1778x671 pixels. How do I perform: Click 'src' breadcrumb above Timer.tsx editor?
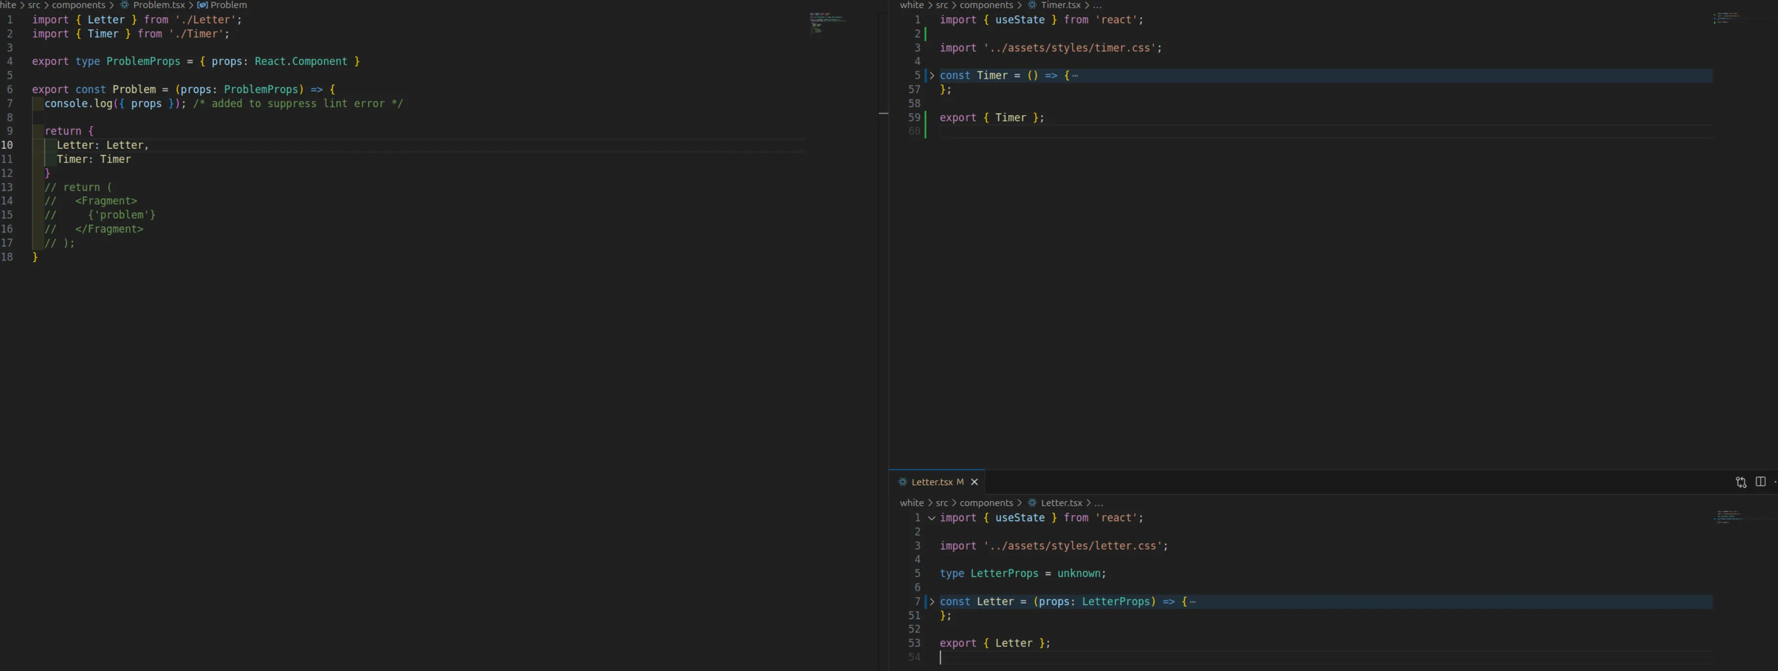tap(942, 5)
